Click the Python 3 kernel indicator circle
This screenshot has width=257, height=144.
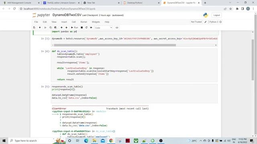click(x=220, y=22)
